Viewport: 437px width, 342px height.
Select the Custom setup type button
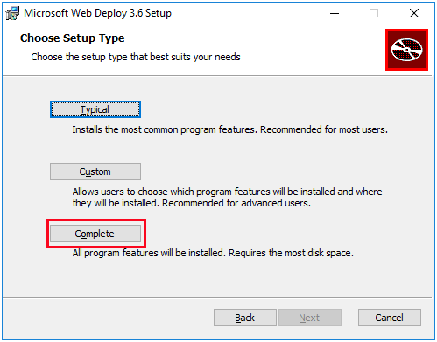[95, 171]
